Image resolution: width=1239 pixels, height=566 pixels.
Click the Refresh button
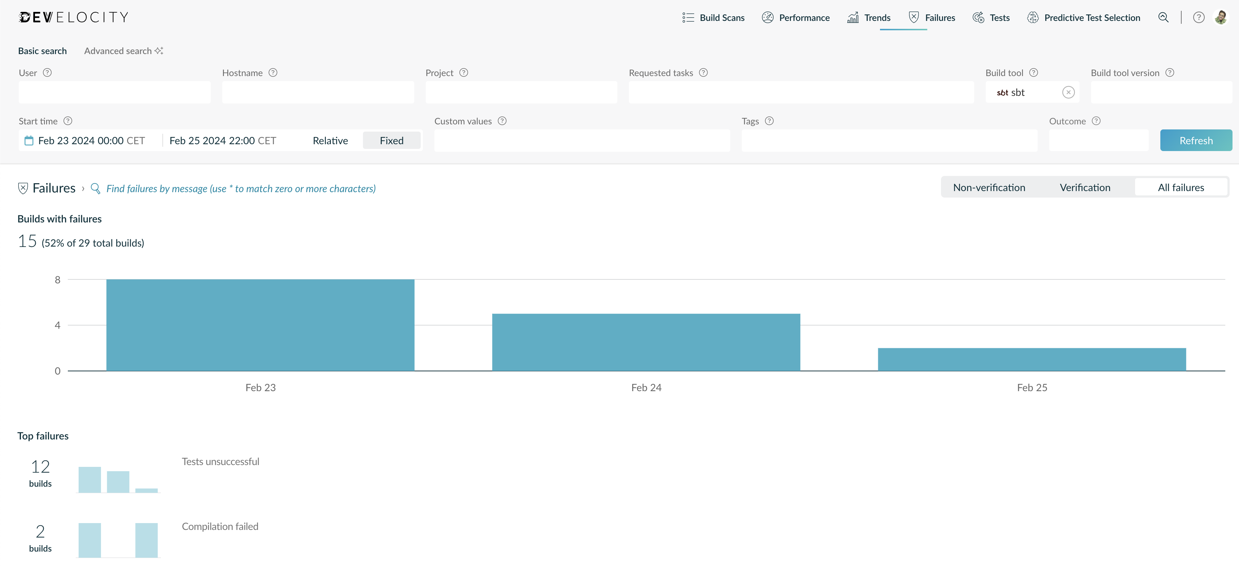tap(1196, 141)
